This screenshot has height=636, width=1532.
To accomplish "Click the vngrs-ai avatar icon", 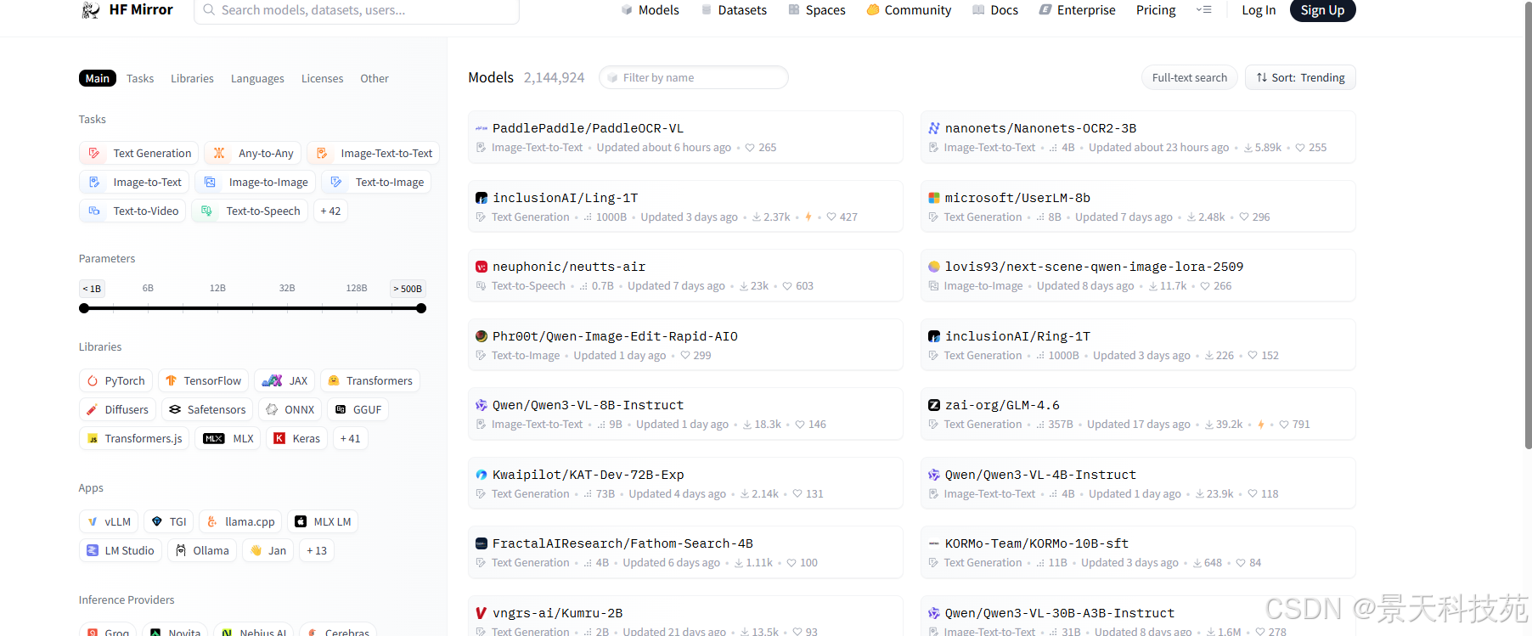I will click(x=482, y=613).
